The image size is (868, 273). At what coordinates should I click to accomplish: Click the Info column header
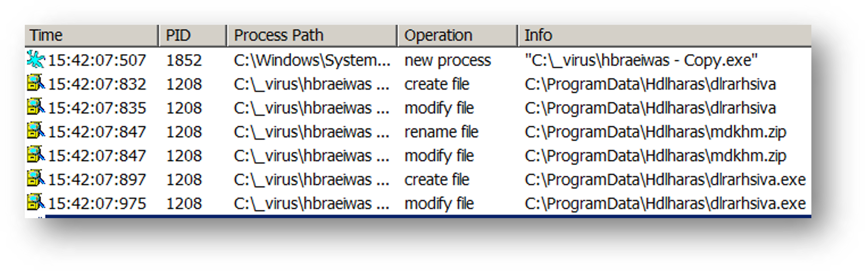tap(664, 35)
